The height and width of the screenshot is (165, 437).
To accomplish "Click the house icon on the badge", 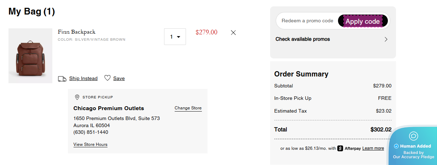I will pyautogui.click(x=413, y=136).
